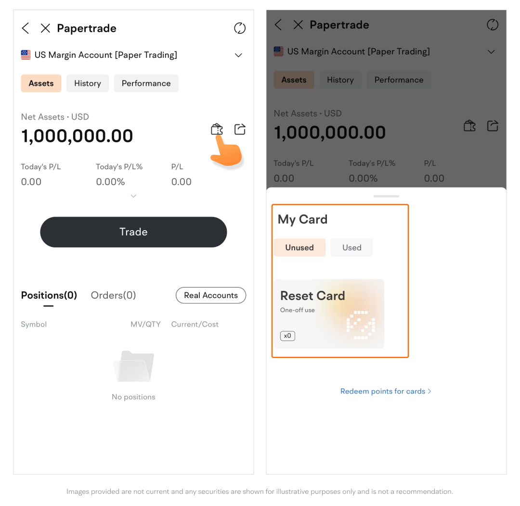
Task: Expand the small chevron below P/L stats
Action: point(133,196)
